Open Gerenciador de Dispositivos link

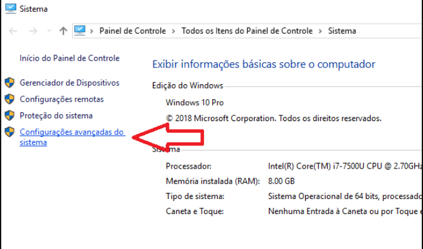[69, 82]
